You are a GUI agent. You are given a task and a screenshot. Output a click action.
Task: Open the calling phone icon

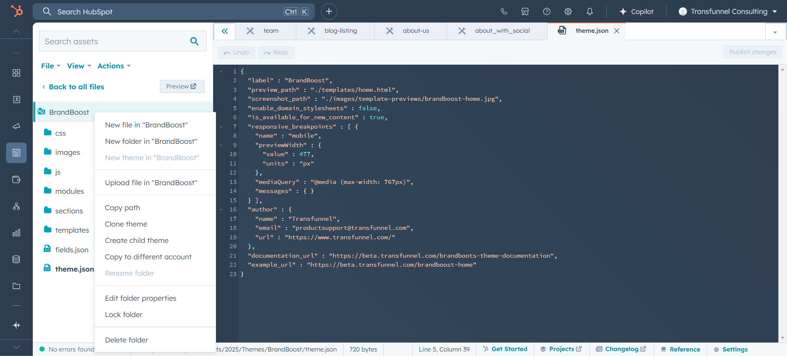click(x=504, y=11)
